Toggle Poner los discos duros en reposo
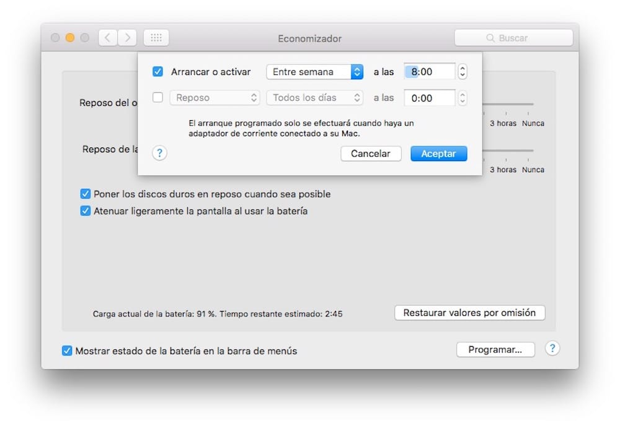The height and width of the screenshot is (428, 620). click(86, 194)
